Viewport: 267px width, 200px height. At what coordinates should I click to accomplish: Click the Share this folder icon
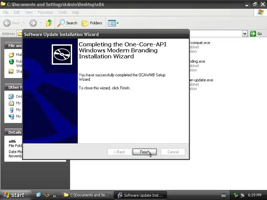[11, 71]
